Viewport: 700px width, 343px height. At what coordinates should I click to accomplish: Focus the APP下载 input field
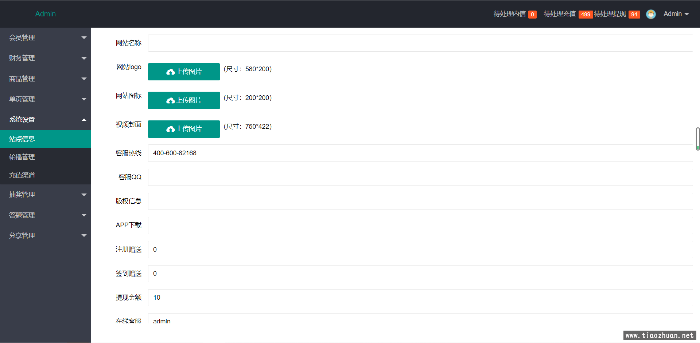(420, 226)
